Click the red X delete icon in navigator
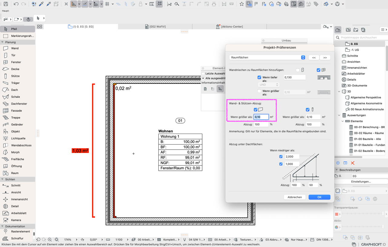 click(353, 163)
